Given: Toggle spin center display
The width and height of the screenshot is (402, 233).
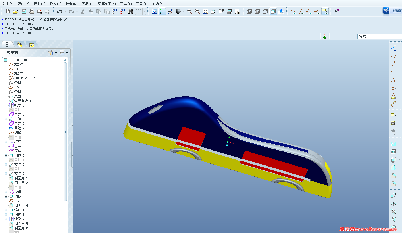Looking at the screenshot, I should [162, 11].
